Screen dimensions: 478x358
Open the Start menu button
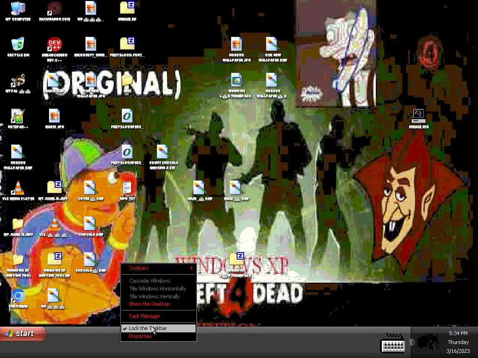pyautogui.click(x=22, y=334)
